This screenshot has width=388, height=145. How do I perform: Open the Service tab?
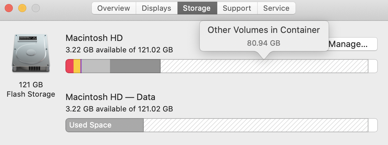coord(276,8)
